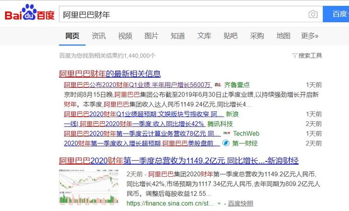Open the 地图 tab
349x211 pixels.
(x=283, y=36)
